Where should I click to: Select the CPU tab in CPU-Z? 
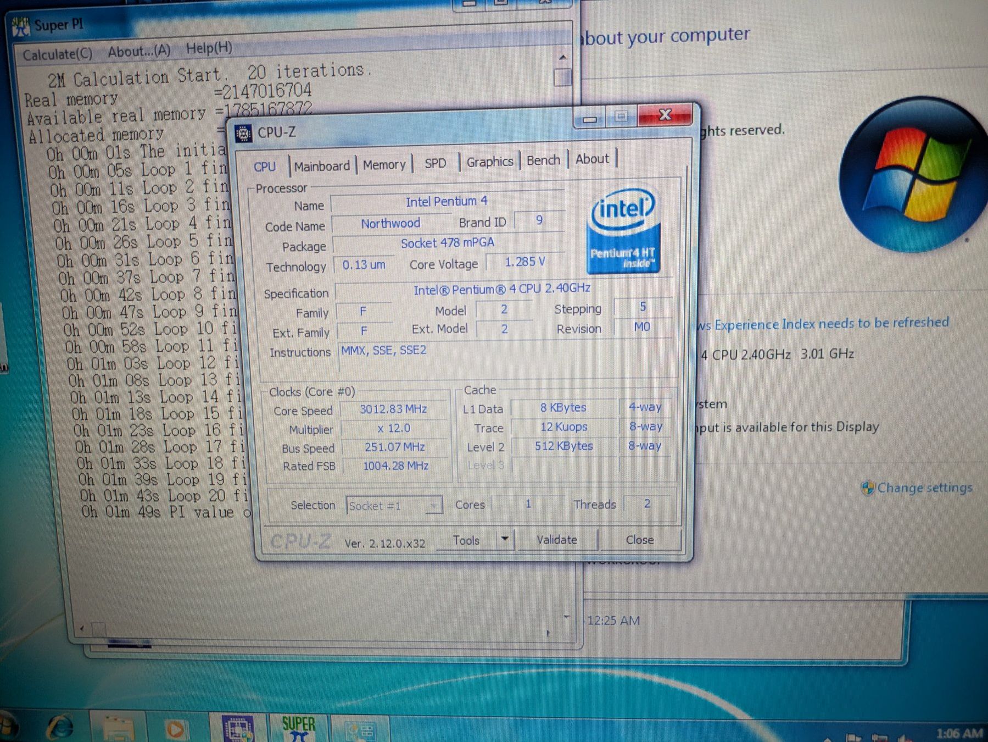[264, 167]
